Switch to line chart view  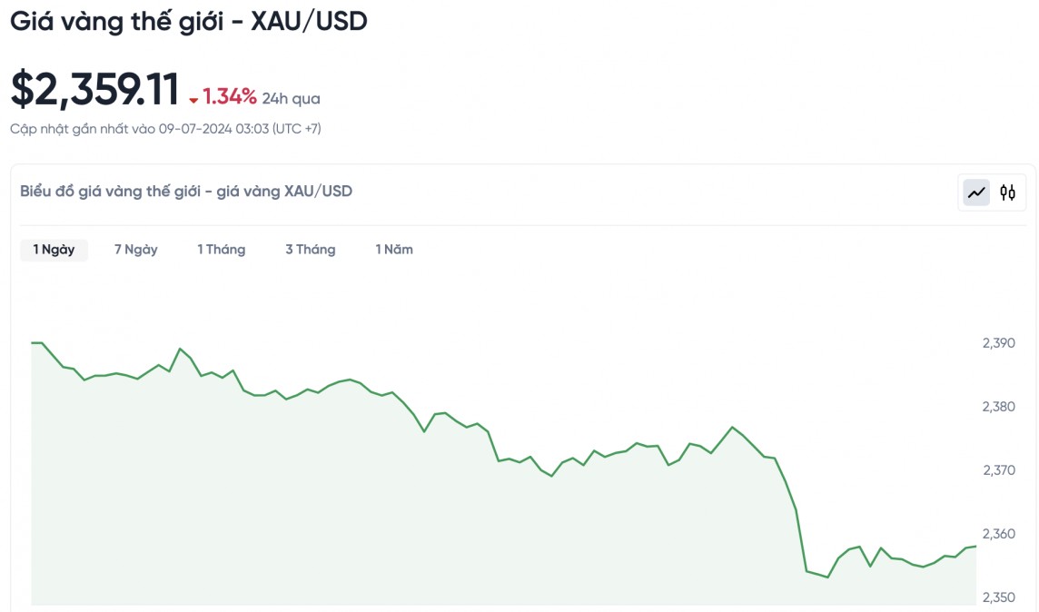point(976,192)
